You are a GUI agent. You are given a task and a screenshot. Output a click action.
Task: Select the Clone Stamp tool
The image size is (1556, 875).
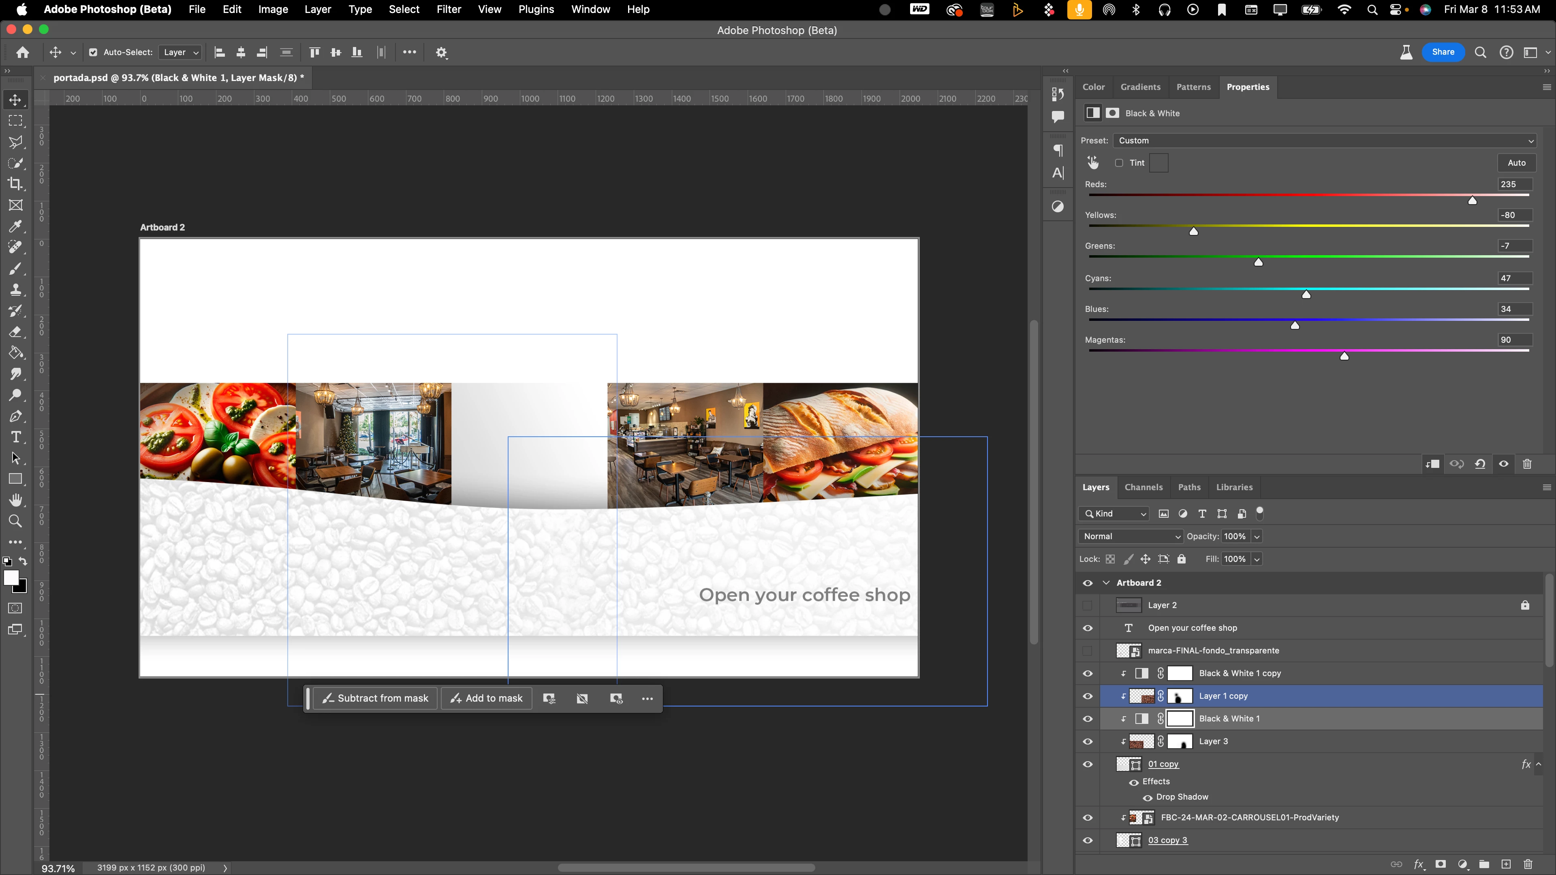[16, 290]
